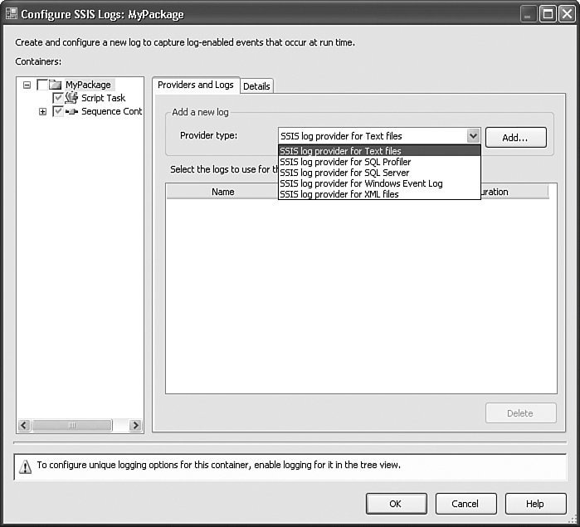Click the MyPackage folder icon

click(56, 85)
